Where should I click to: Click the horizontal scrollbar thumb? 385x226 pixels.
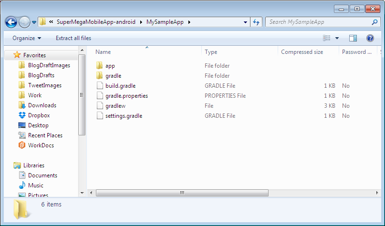click(181, 193)
